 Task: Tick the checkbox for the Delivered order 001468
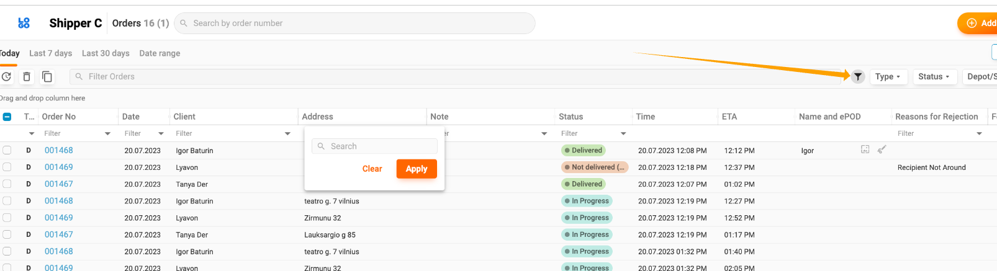(x=7, y=150)
